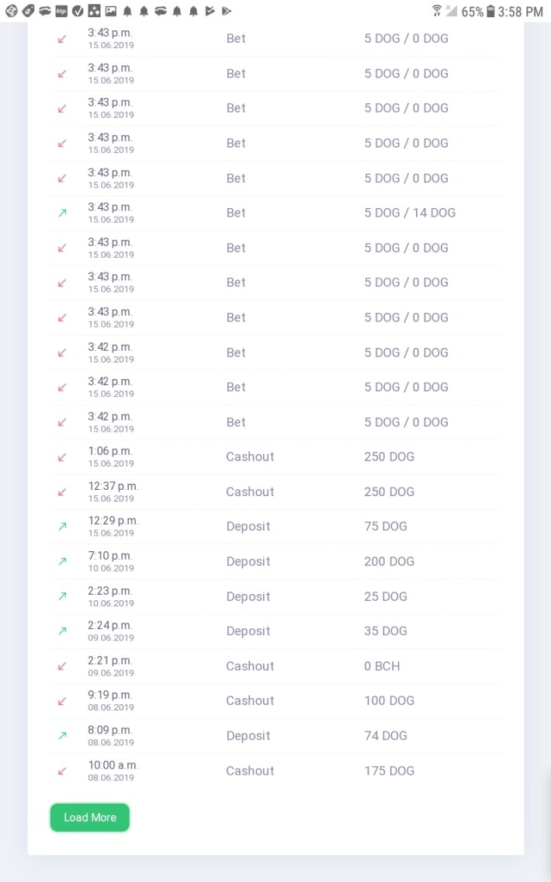551x882 pixels.
Task: Tap the Wi-Fi icon in the status bar
Action: point(436,11)
